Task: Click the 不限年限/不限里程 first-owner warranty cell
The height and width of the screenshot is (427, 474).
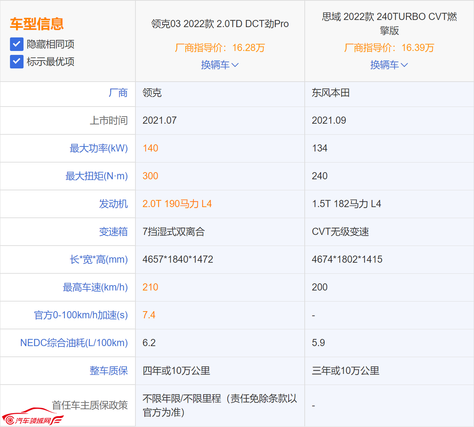Action: (220, 405)
